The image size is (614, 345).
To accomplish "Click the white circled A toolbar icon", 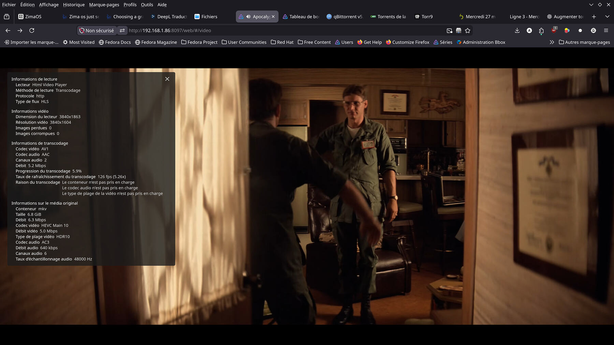I will click(x=529, y=31).
